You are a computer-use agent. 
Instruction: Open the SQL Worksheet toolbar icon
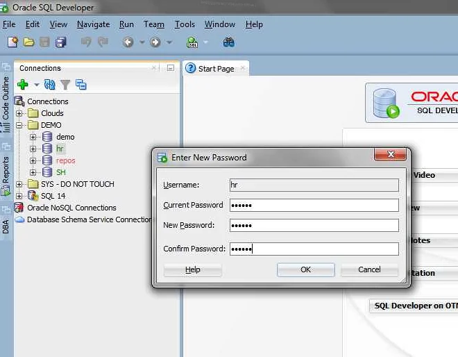pos(192,42)
